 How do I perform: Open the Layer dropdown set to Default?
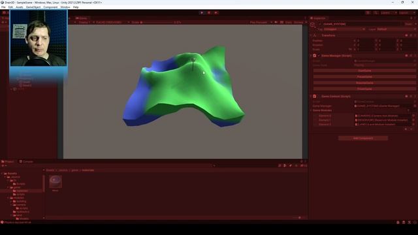pyautogui.click(x=396, y=29)
